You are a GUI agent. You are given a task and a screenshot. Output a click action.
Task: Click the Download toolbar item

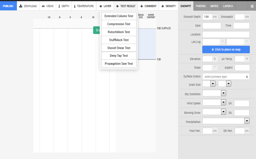[28, 6]
